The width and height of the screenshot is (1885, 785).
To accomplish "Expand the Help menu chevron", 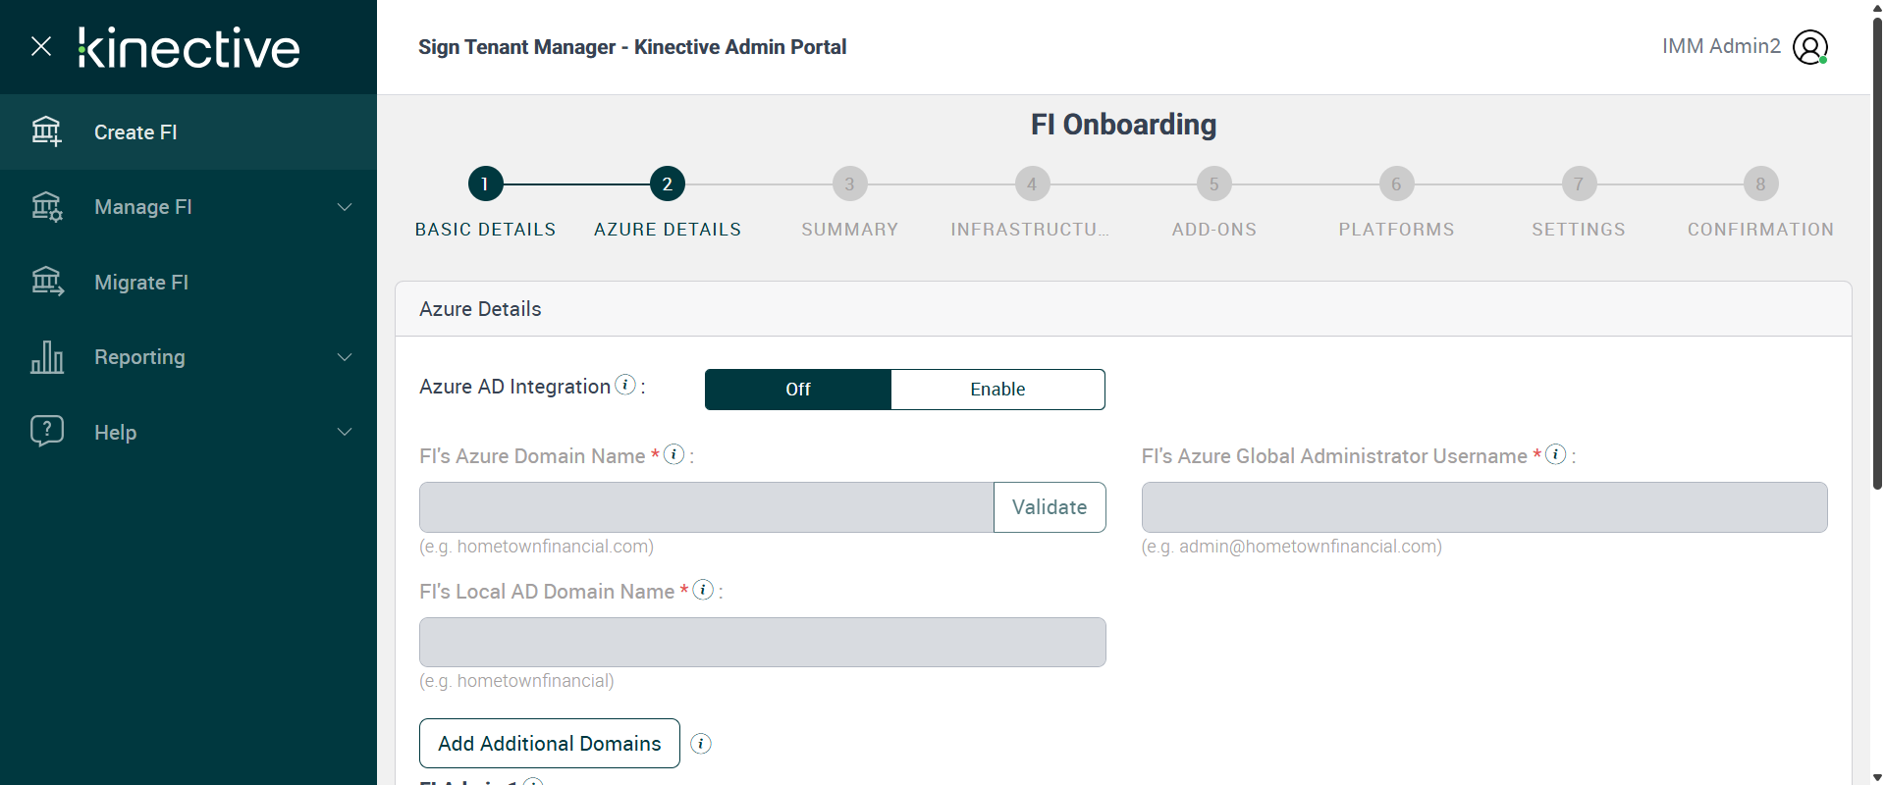I will point(345,433).
